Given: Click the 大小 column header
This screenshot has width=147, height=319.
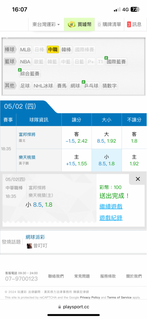Looking at the screenshot, I should click(107, 120).
